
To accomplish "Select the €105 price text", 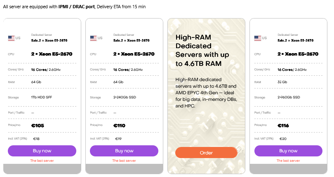I will click(38, 126).
